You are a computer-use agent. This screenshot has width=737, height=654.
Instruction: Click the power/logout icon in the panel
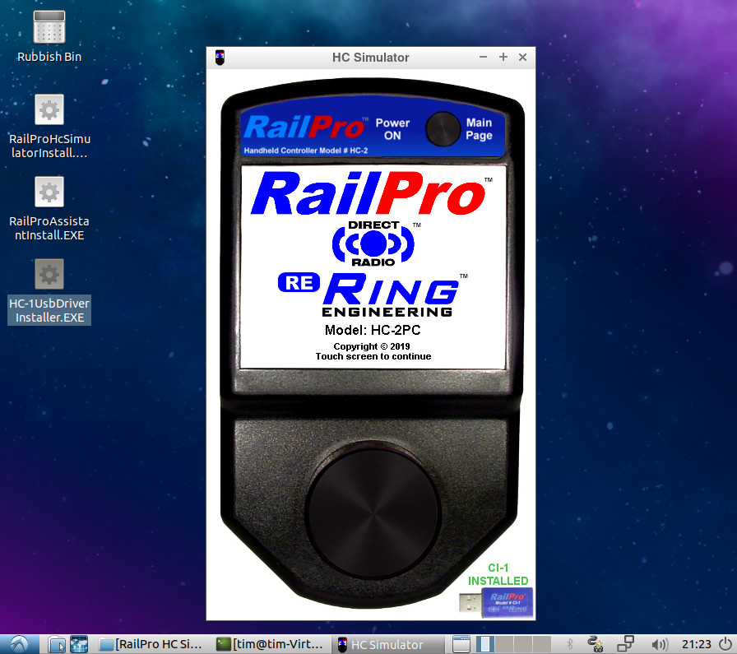(722, 644)
